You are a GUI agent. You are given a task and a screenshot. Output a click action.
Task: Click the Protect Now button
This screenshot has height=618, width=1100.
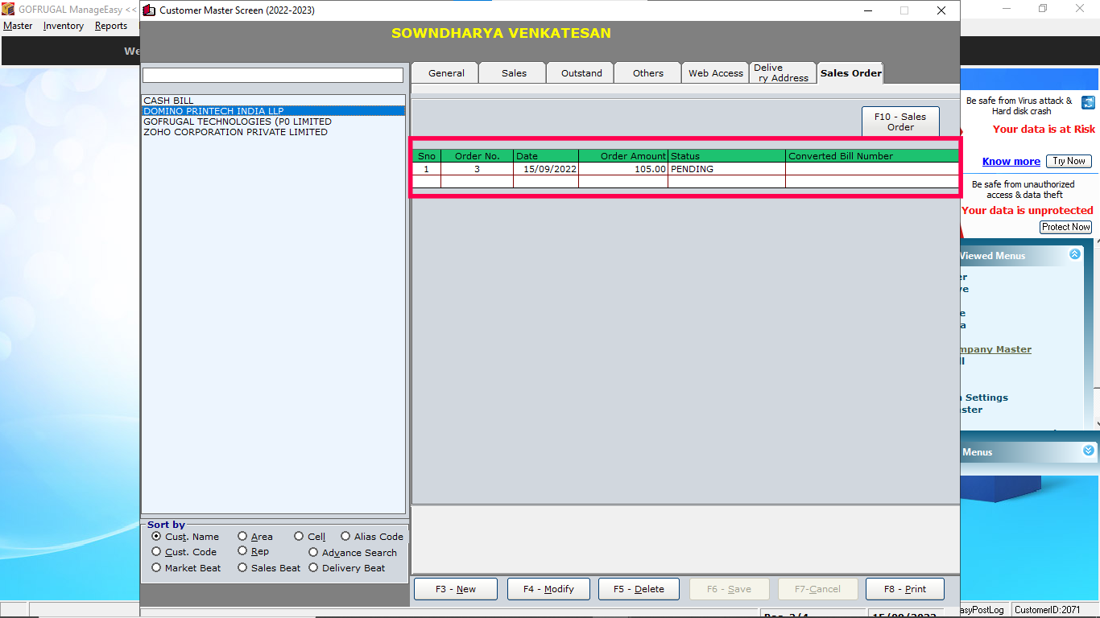pyautogui.click(x=1066, y=227)
